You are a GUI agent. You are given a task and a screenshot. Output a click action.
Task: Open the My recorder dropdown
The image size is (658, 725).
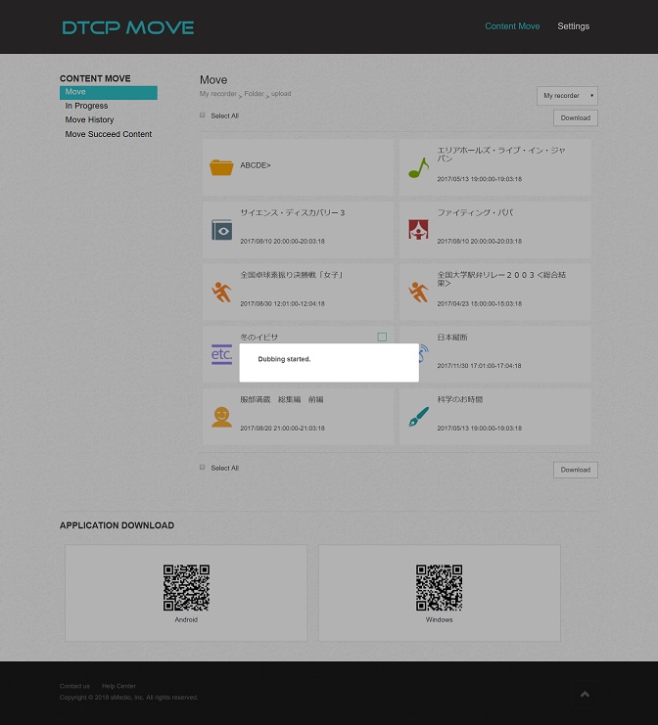tap(567, 96)
